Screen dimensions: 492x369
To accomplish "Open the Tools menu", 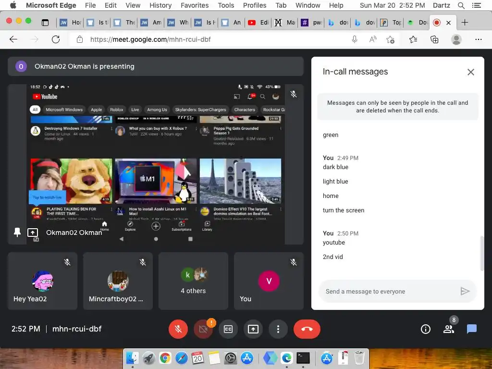I will (x=226, y=5).
